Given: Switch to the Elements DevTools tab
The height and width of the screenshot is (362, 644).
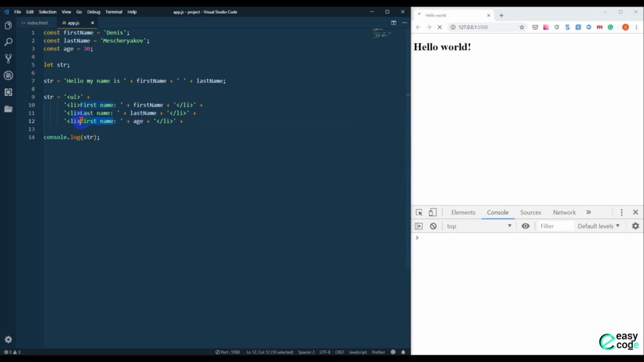Looking at the screenshot, I should coord(463,213).
